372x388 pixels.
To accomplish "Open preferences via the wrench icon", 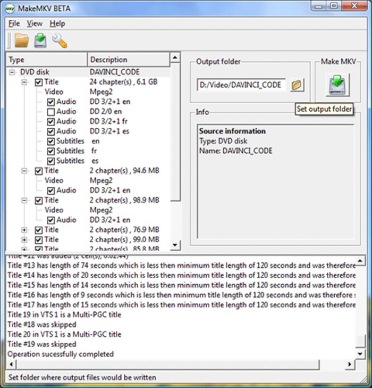I will click(x=59, y=40).
